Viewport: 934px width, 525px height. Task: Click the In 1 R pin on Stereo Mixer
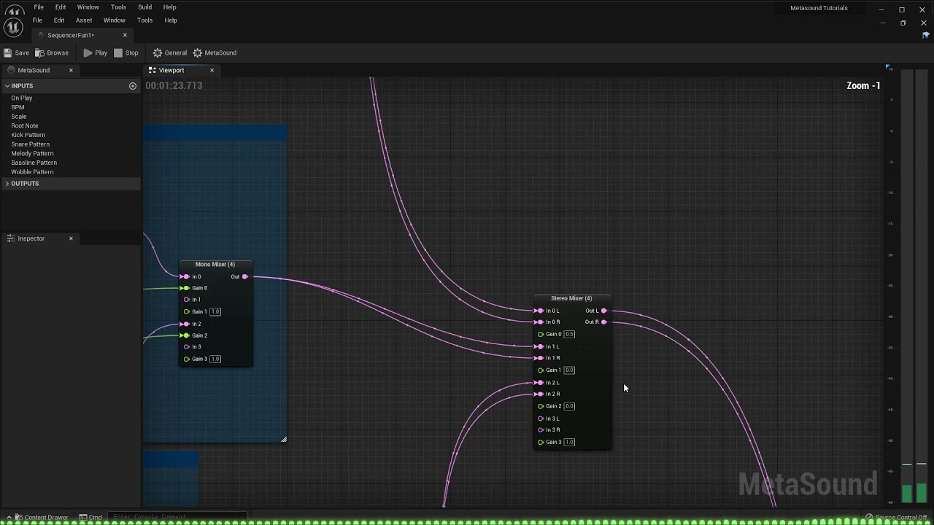click(x=540, y=358)
